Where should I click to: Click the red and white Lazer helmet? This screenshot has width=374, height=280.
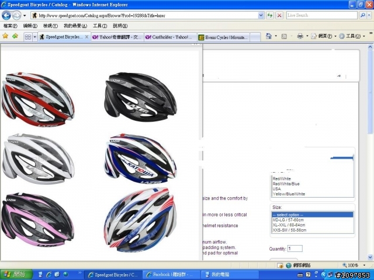pyautogui.click(x=37, y=100)
